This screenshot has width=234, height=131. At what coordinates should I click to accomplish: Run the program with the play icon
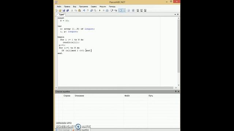click(100, 11)
